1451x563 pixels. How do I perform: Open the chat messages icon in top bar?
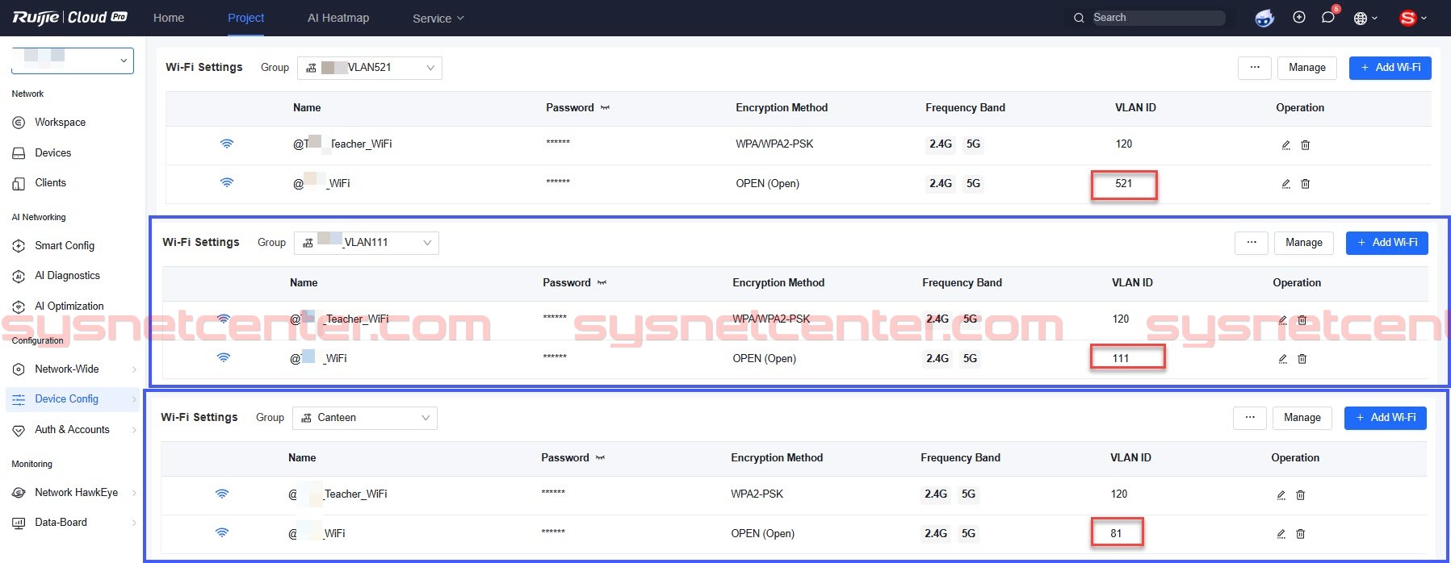click(1327, 18)
